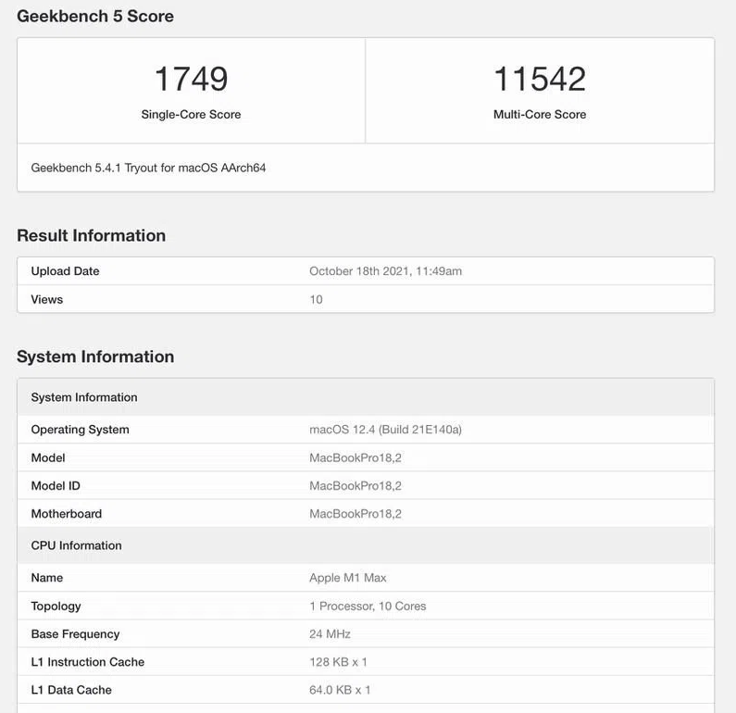Click the Motherboard row label
This screenshot has height=713, width=736.
(x=67, y=514)
